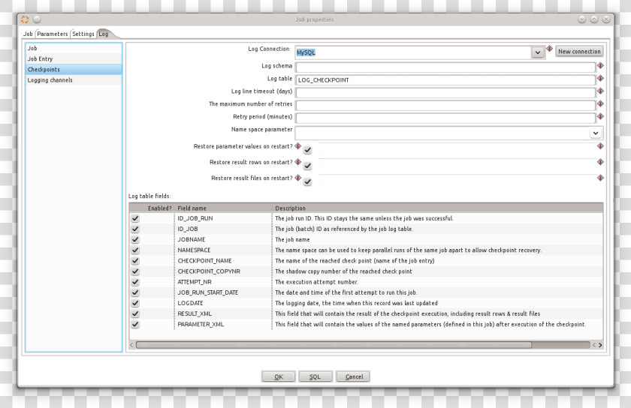This screenshot has height=408, width=631.
Task: Click the table scrollbar left arrow
Action: [131, 345]
